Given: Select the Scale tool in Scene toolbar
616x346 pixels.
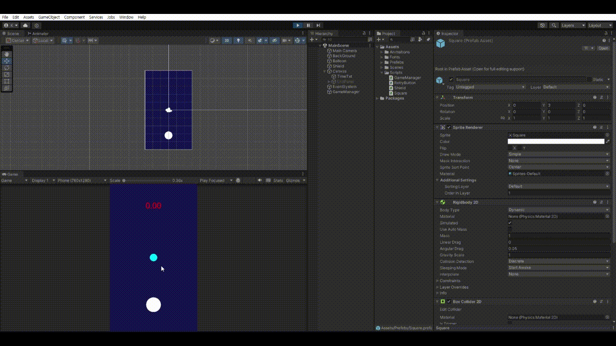Looking at the screenshot, I should coord(7,74).
